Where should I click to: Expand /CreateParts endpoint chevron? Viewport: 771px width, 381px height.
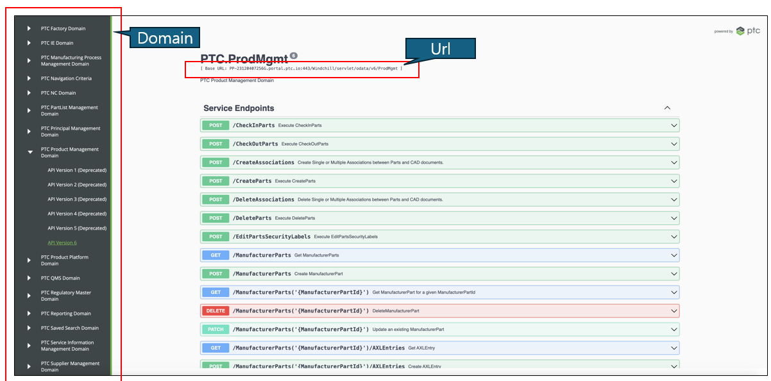tap(674, 181)
